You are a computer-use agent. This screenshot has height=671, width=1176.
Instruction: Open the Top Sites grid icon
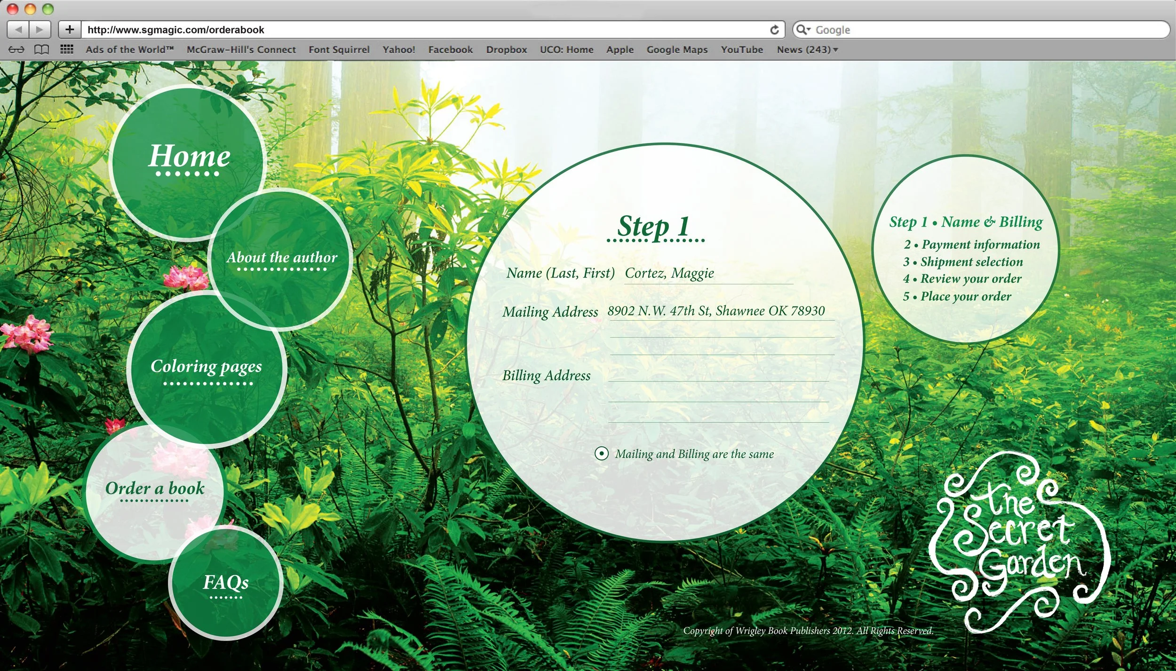[67, 49]
